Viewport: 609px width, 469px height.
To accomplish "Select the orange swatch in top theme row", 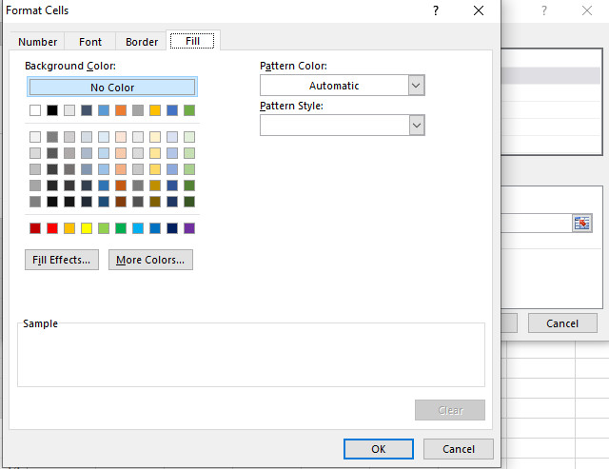I will [121, 110].
